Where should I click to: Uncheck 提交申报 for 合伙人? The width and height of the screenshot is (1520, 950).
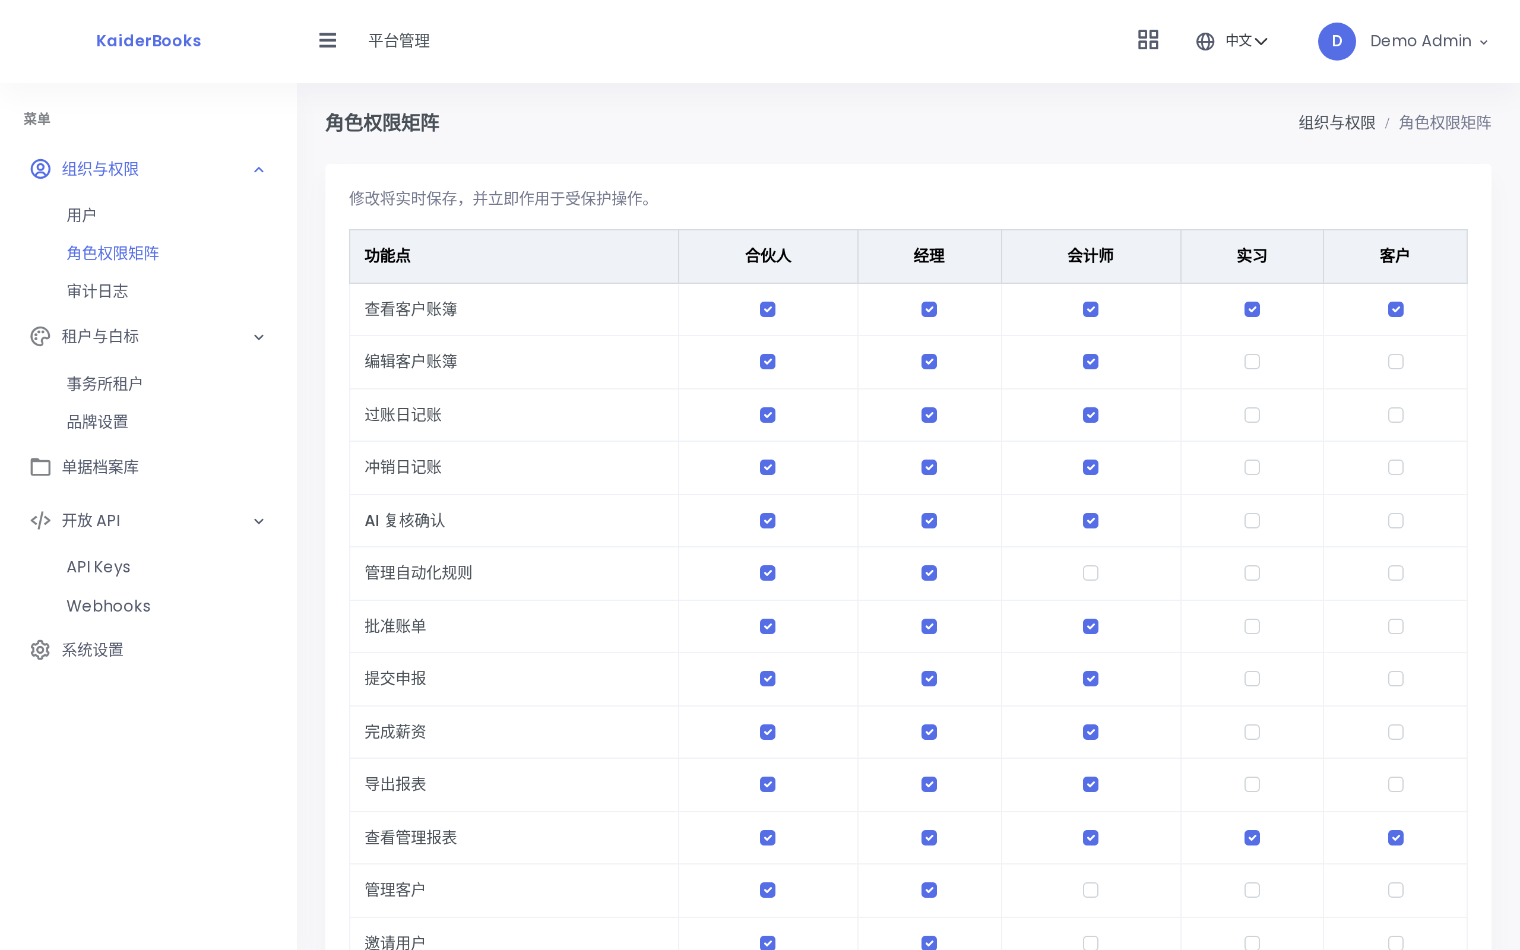pos(768,679)
